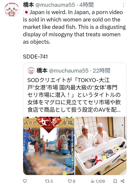This screenshot has height=185, width=131.
Task: Open the three-dot more options menu
Action: coord(123,5)
